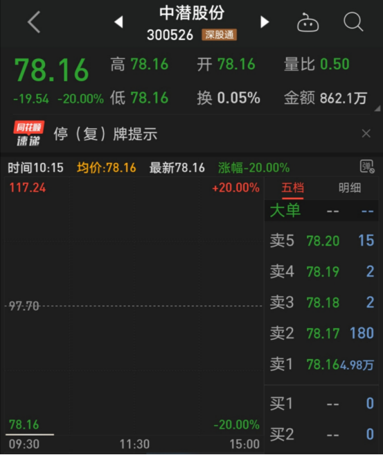The width and height of the screenshot is (383, 455).
Task: Select the 大单 row
Action: [x=321, y=211]
